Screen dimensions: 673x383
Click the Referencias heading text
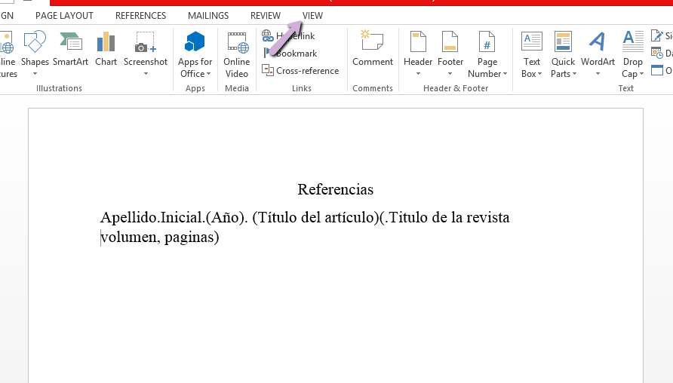coord(335,189)
